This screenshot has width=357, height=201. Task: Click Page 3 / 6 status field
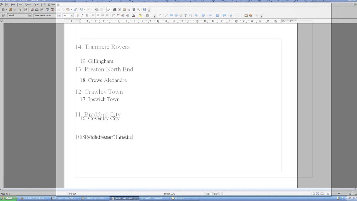coord(5,194)
